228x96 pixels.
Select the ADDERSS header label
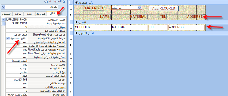(x=195, y=16)
